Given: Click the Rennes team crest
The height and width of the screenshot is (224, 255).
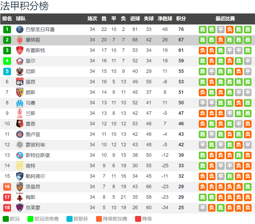Looking at the screenshot, I should point(20,124).
